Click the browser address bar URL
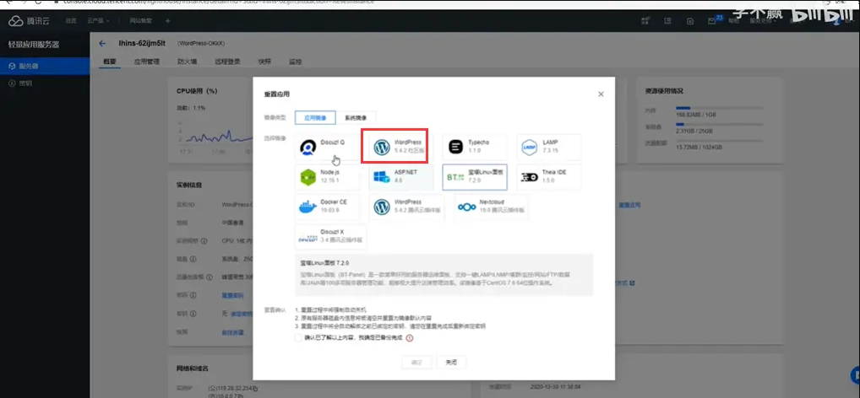The image size is (860, 398). (x=220, y=3)
